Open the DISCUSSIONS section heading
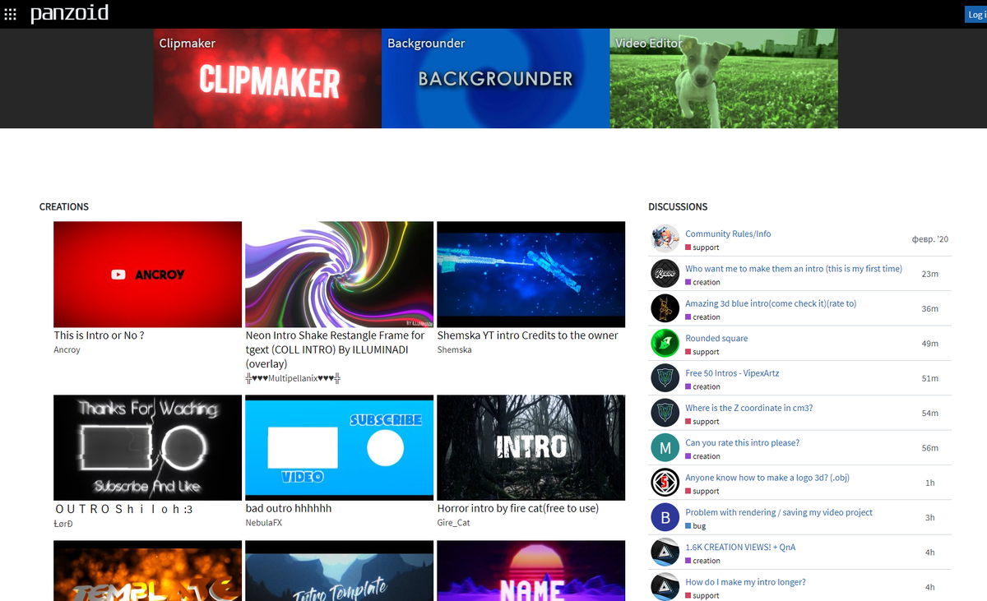Image resolution: width=987 pixels, height=601 pixels. 678,207
